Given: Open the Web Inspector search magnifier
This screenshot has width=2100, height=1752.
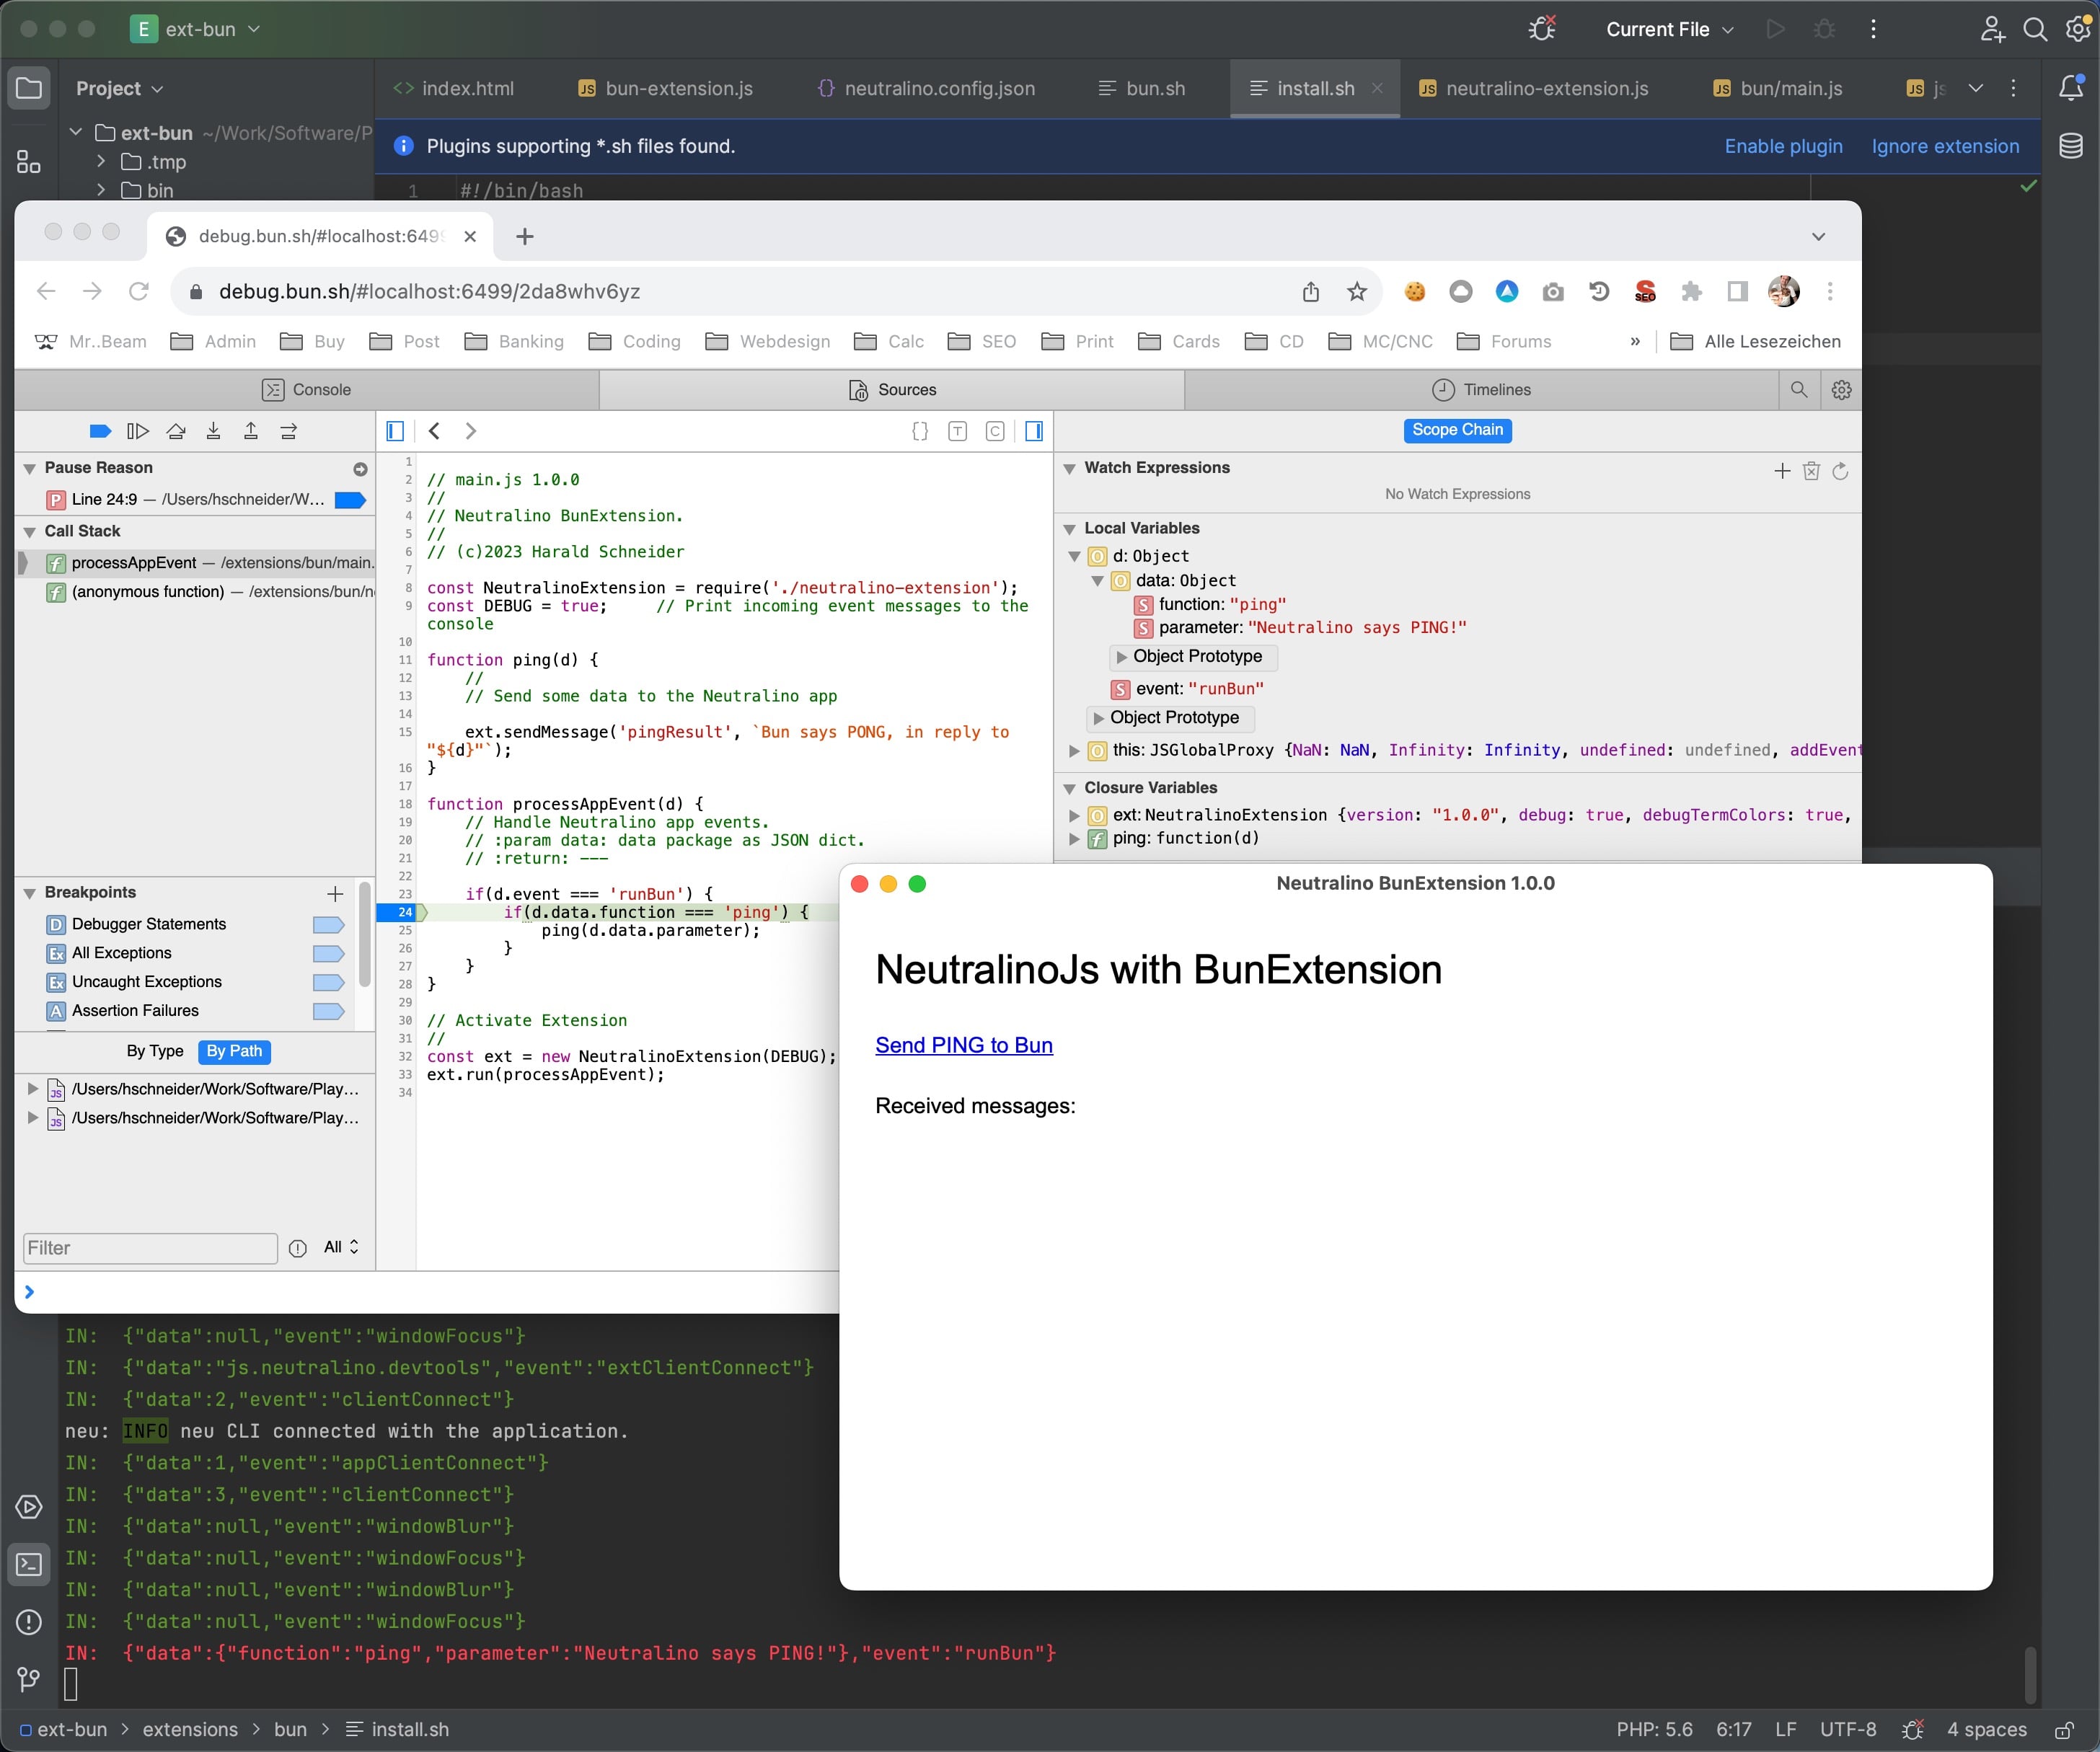Looking at the screenshot, I should point(1799,389).
